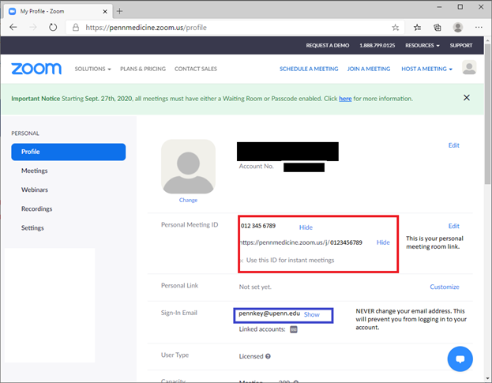
Task: Open Settings in the sidebar
Action: coord(32,227)
